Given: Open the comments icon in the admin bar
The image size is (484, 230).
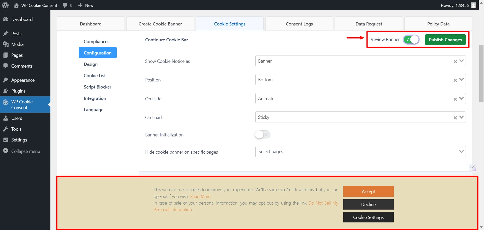Looking at the screenshot, I should 65,5.
